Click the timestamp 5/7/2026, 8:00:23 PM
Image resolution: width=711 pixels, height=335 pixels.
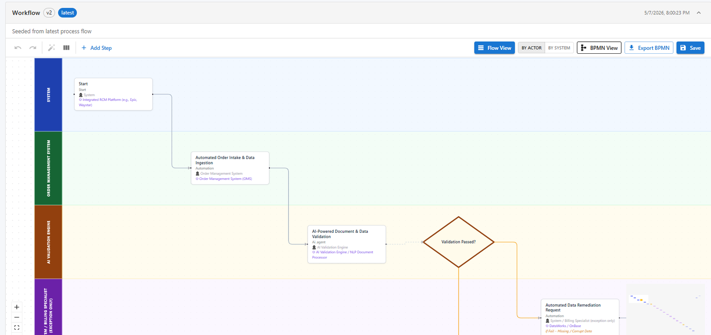point(667,13)
